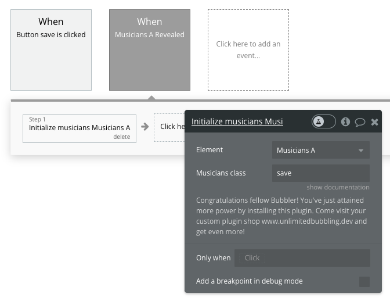The width and height of the screenshot is (390, 308).
Task: Click the flask icon inside the toggle
Action: [x=319, y=121]
